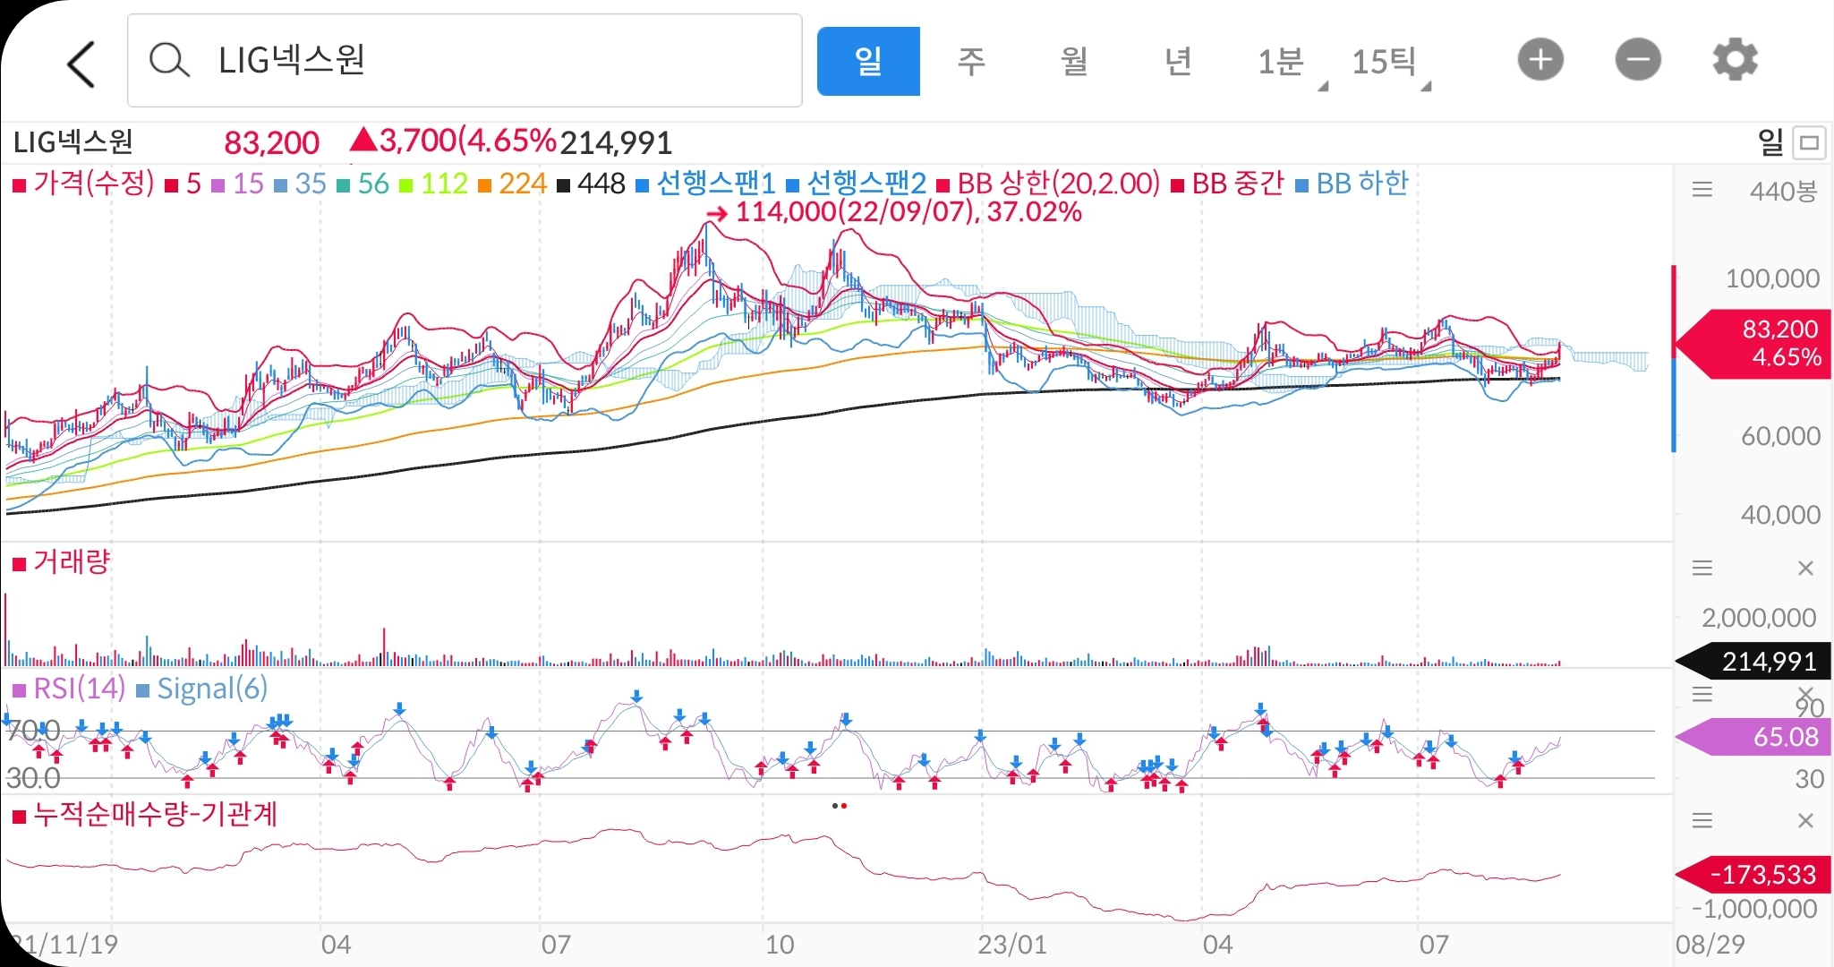Select the 거래량 volume indicator label

(x=61, y=562)
